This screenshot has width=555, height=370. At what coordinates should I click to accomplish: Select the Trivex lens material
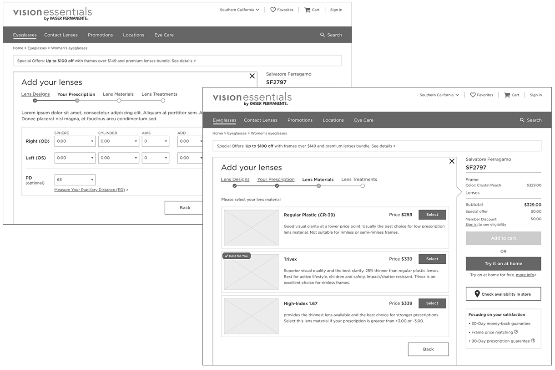pyautogui.click(x=432, y=259)
